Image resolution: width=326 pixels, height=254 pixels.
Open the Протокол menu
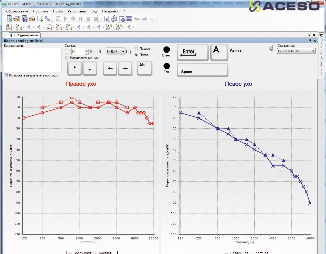coord(40,11)
